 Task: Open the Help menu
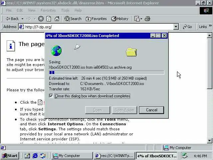[x=78, y=10]
